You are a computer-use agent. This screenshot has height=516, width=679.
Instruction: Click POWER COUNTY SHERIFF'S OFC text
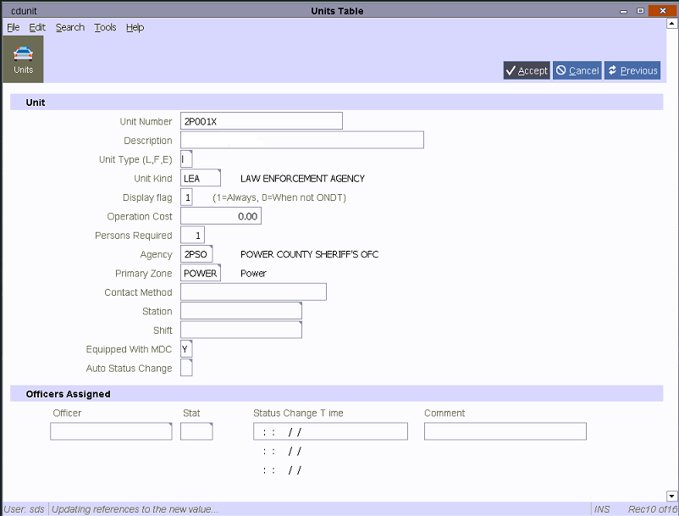tap(309, 254)
